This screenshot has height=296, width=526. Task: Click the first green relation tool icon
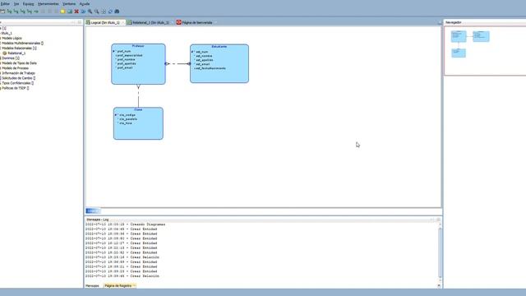pos(9,12)
